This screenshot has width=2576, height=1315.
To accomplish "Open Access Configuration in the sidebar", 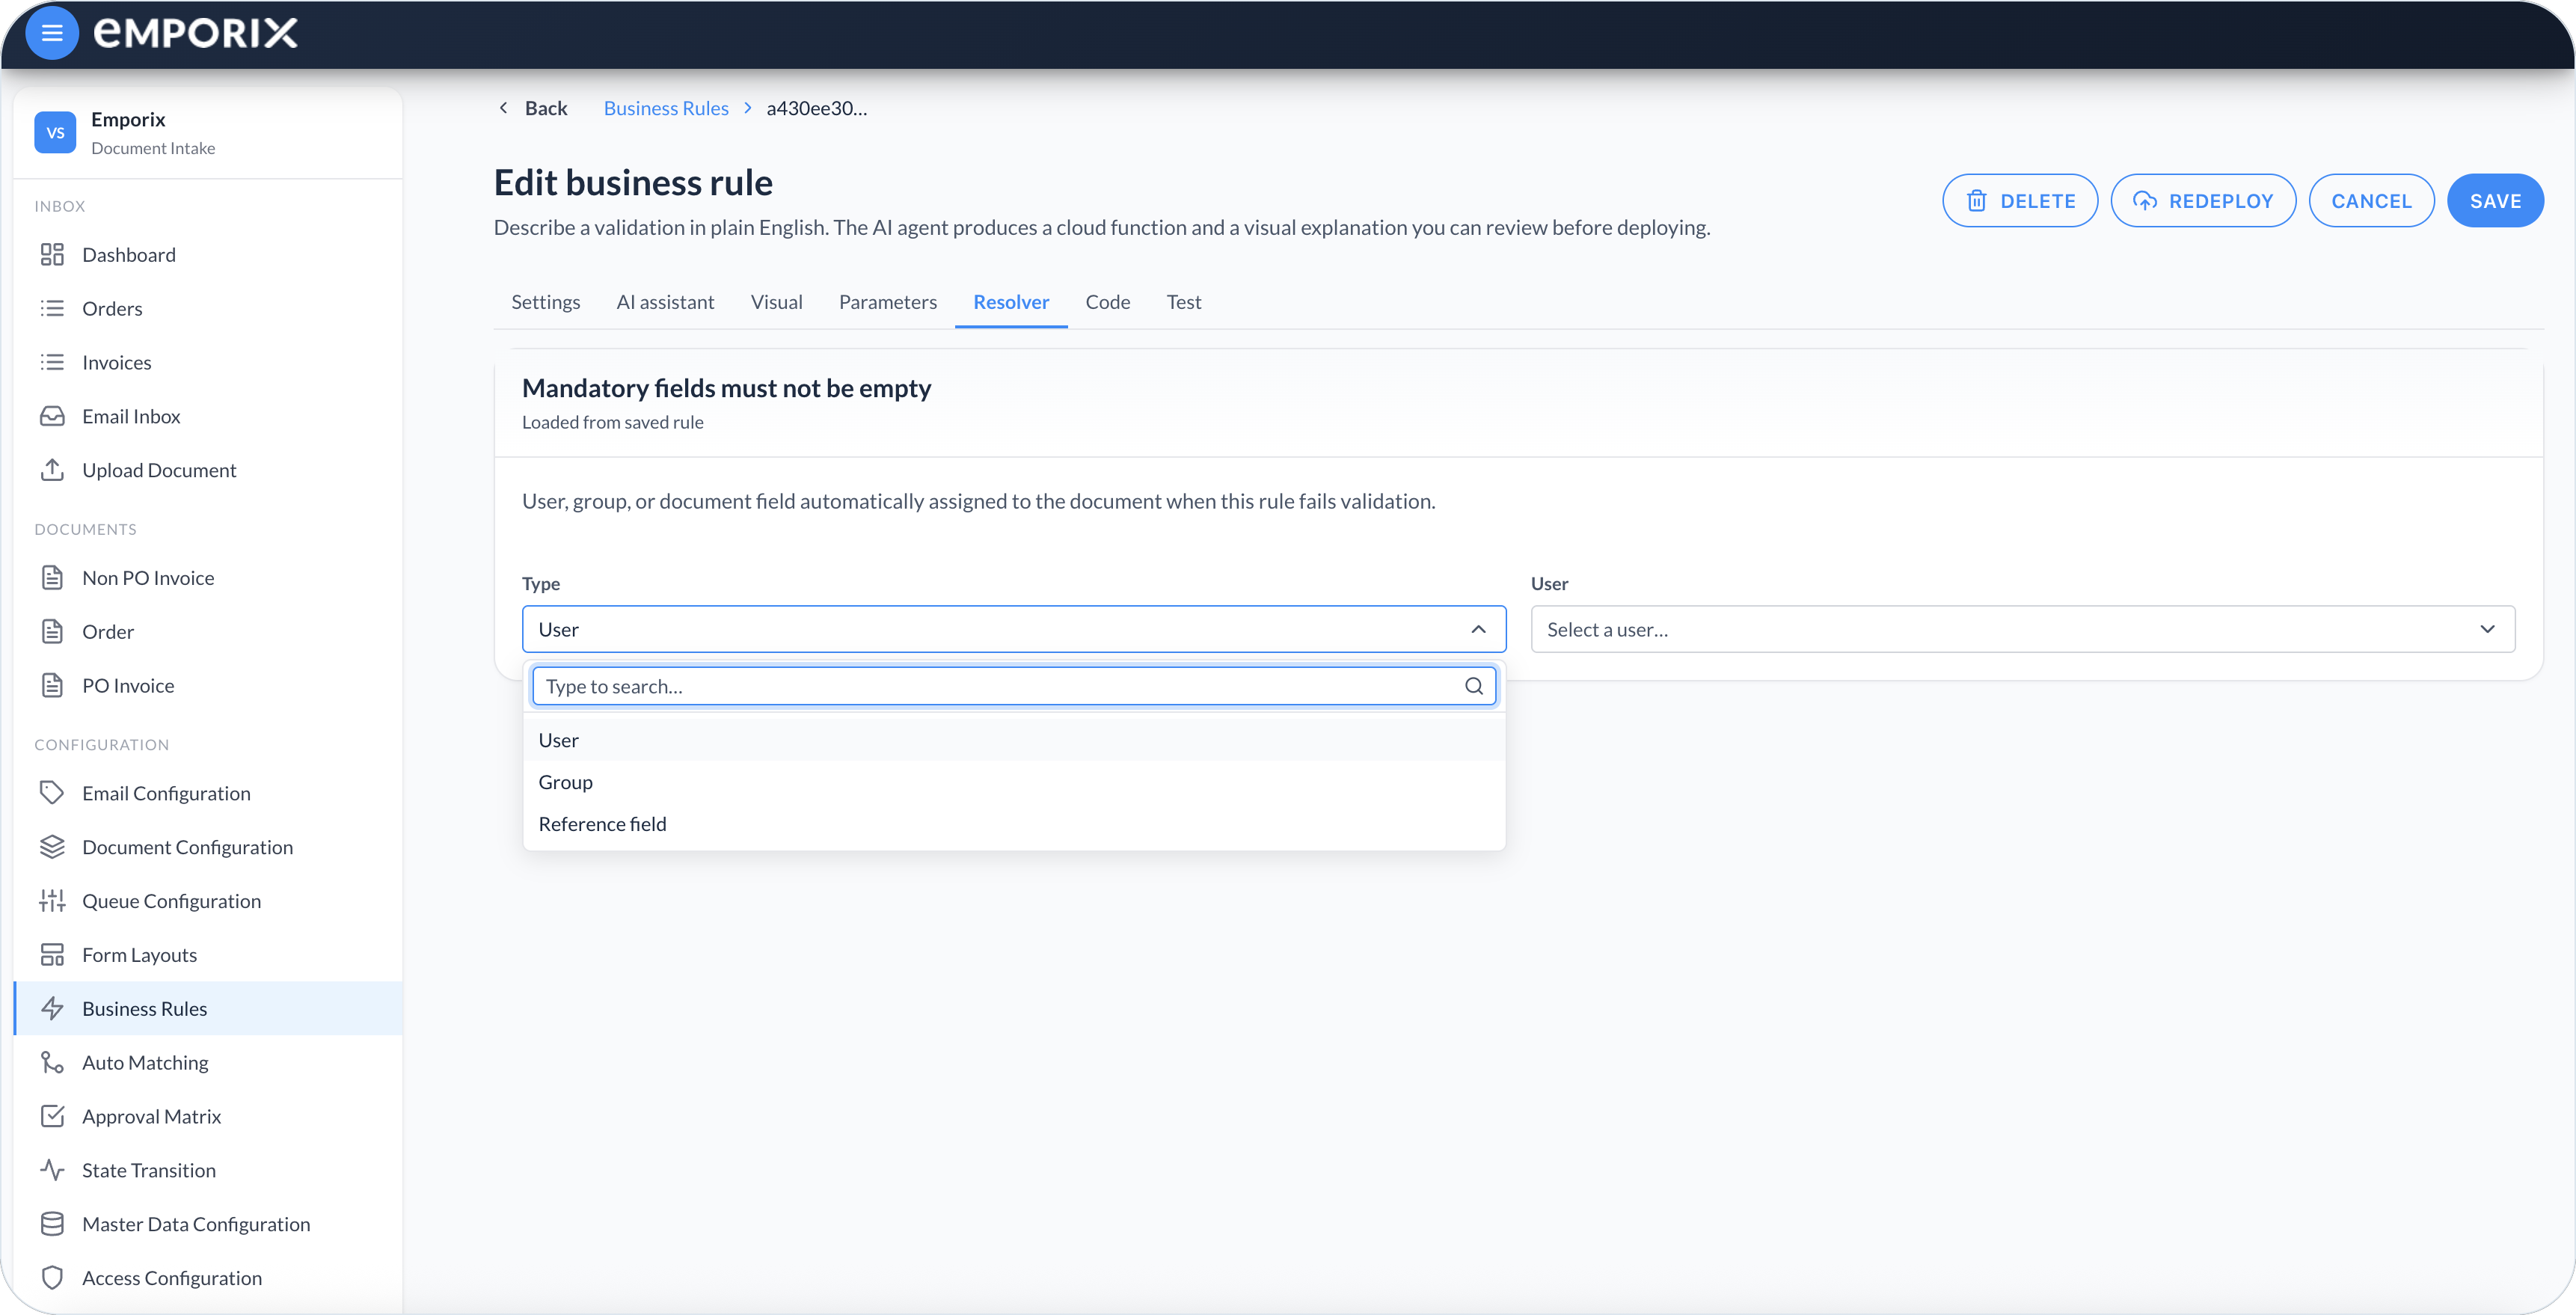I will (208, 1278).
